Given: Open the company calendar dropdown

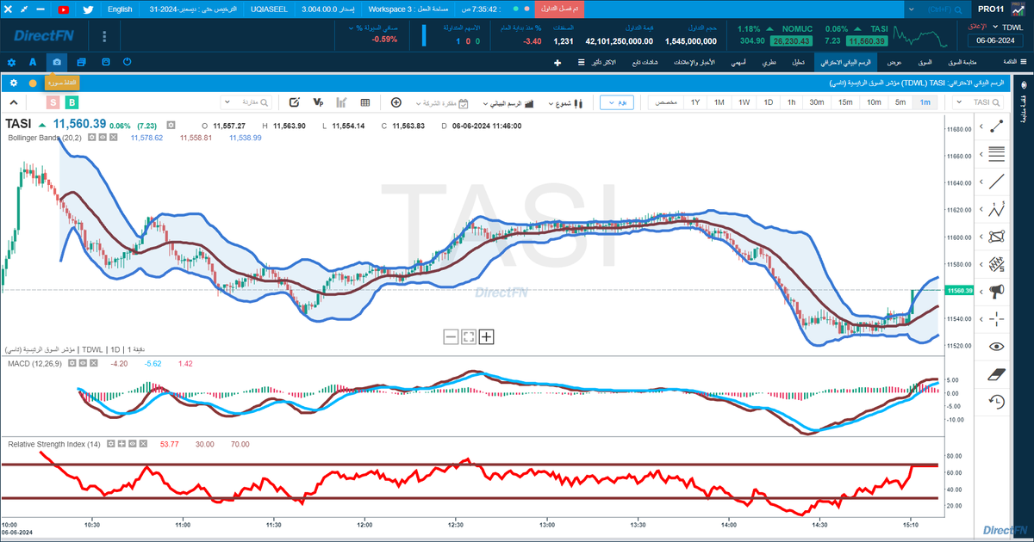Looking at the screenshot, I should click(442, 102).
